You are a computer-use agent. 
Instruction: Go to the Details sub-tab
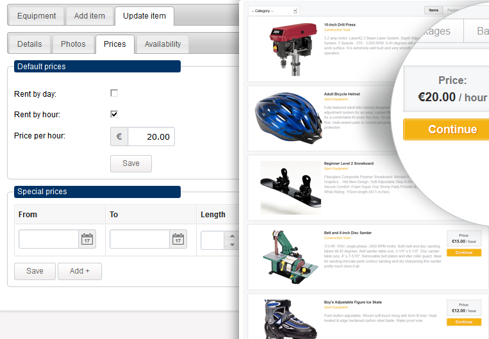click(x=29, y=44)
